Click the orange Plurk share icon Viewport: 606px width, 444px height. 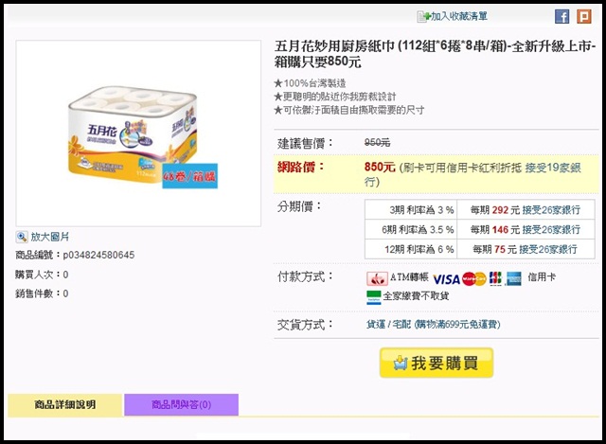click(584, 17)
